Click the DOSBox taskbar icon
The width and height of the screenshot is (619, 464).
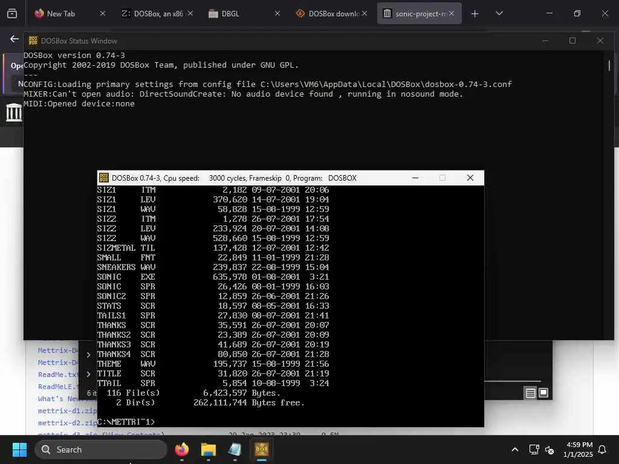[261, 449]
